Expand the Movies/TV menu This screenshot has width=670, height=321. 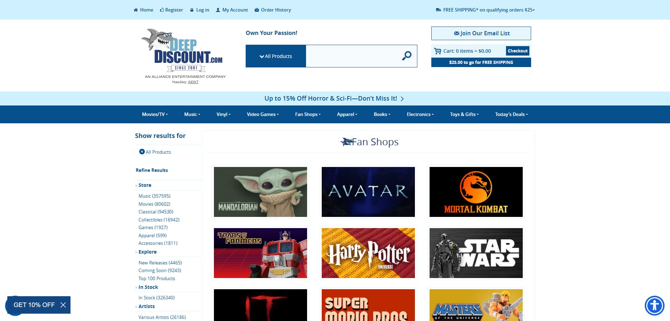[155, 114]
